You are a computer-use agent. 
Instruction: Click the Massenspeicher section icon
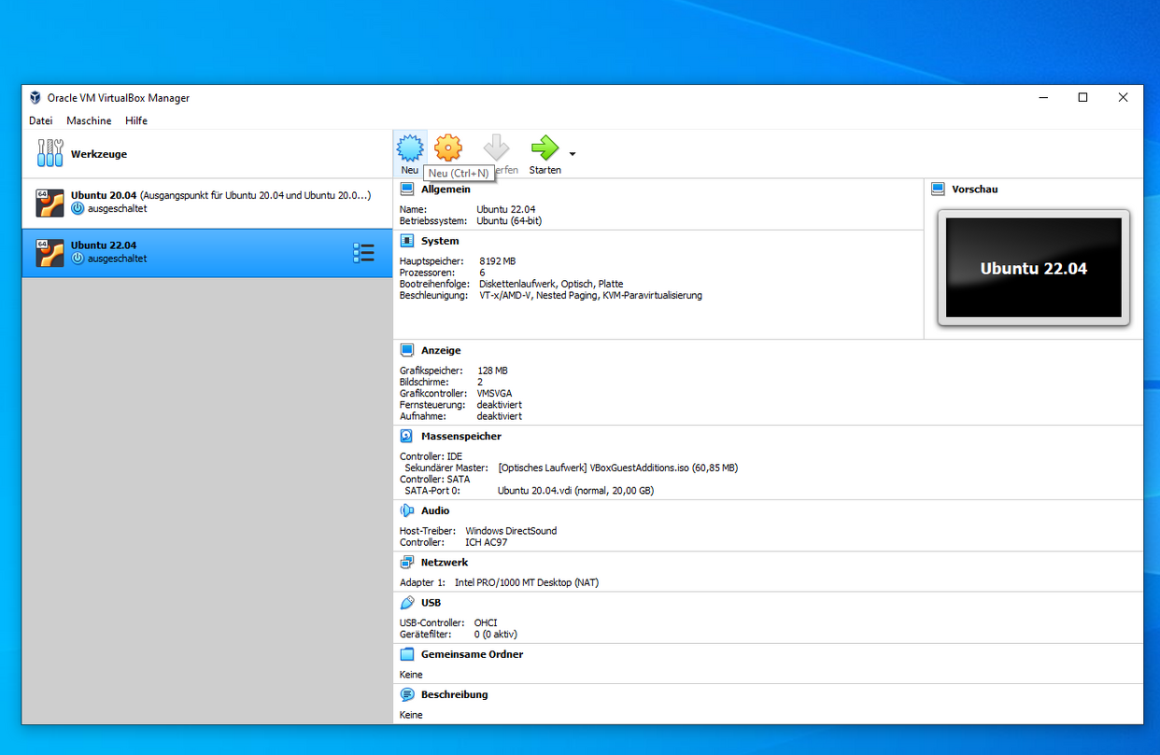pyautogui.click(x=407, y=436)
